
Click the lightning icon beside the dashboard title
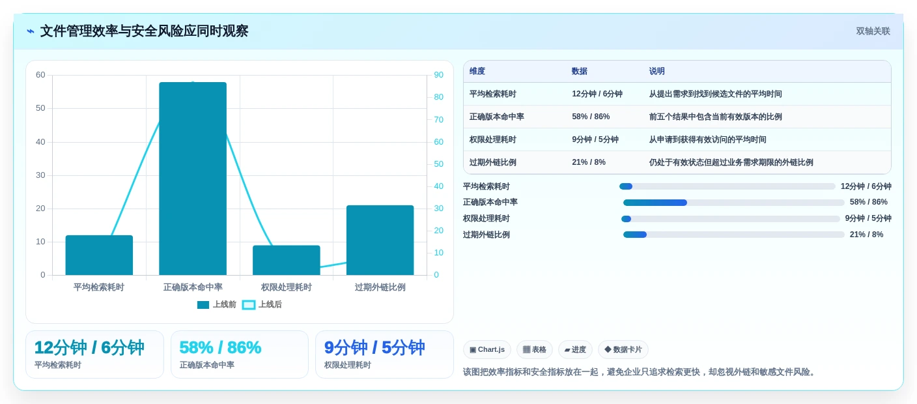[31, 31]
